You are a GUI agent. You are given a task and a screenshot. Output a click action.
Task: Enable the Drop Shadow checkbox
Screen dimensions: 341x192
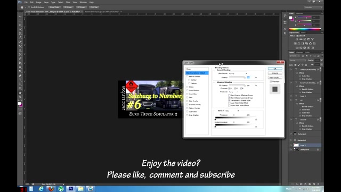pyautogui.click(x=187, y=115)
